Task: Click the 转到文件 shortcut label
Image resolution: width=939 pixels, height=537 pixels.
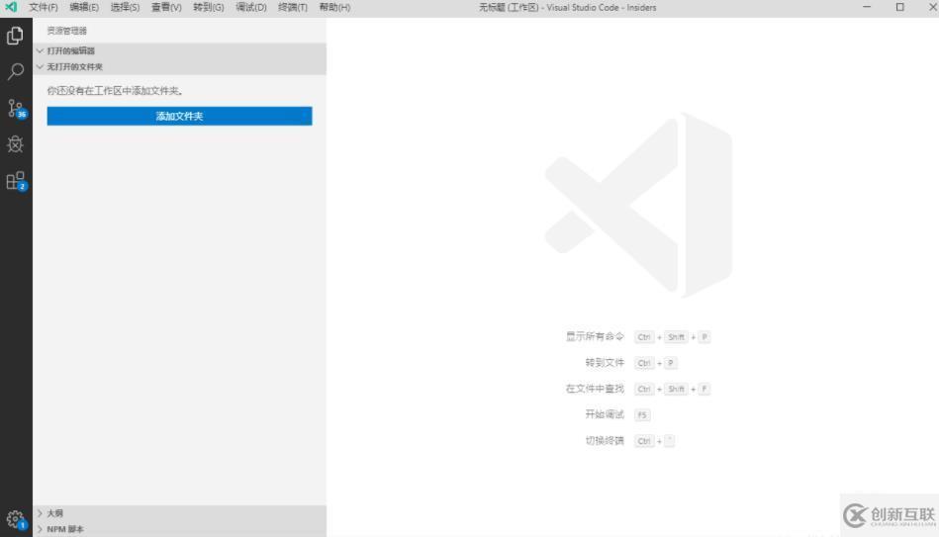Action: click(x=605, y=363)
